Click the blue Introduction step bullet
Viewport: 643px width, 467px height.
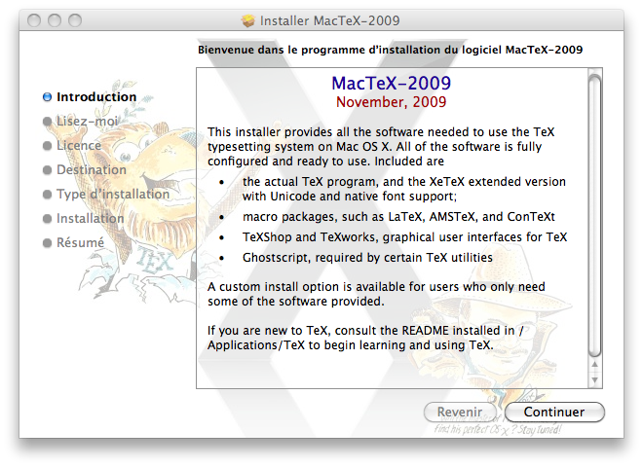pos(47,97)
